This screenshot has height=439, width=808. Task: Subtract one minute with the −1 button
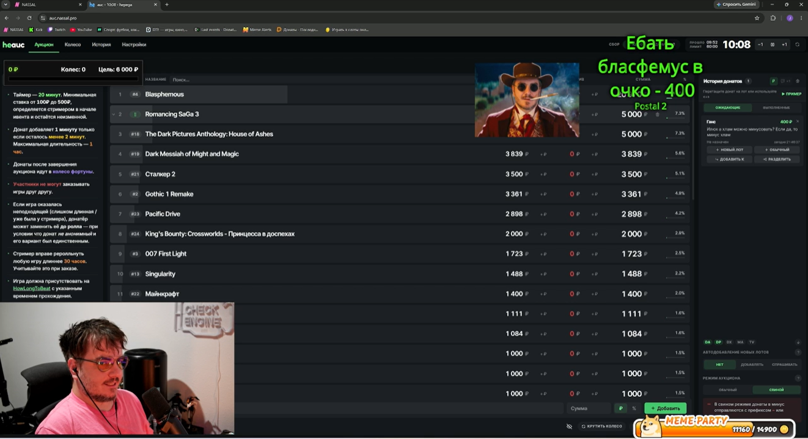[x=760, y=45]
